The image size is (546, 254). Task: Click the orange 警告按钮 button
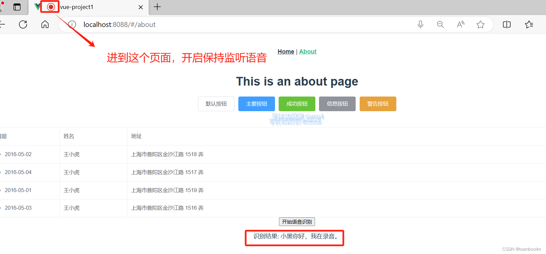click(378, 104)
